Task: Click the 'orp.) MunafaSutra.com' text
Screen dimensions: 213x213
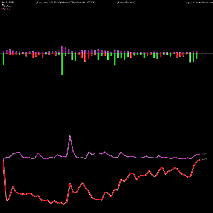Action: (x=199, y=3)
